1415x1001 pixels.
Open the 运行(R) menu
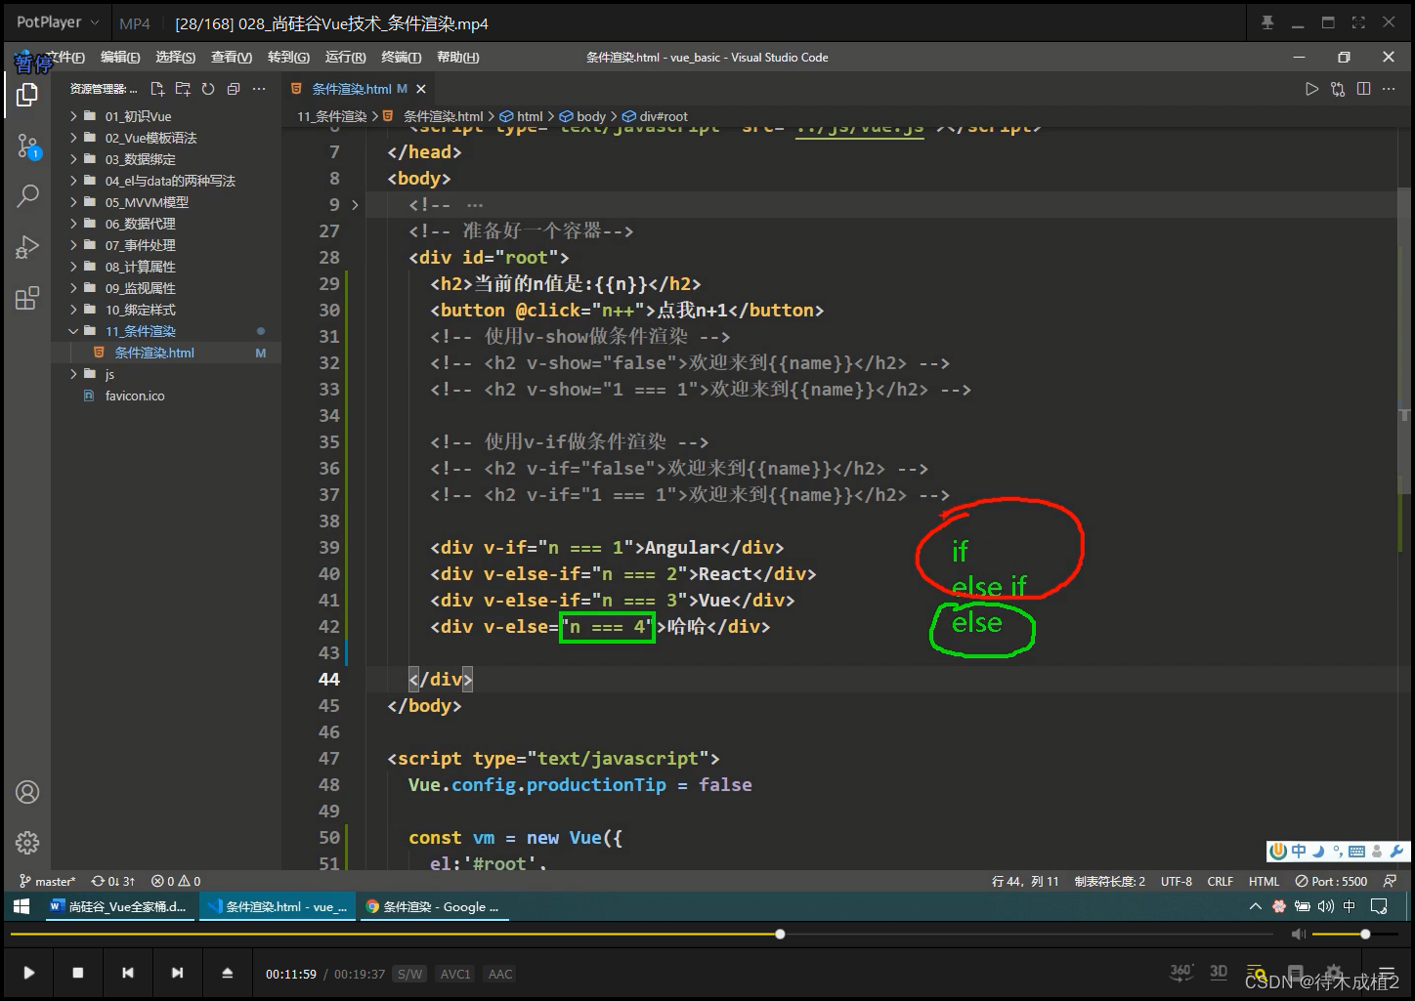(345, 58)
